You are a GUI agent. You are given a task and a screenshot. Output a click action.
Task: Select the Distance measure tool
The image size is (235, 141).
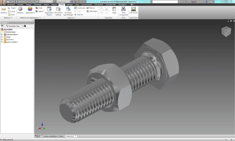click(x=4, y=10)
